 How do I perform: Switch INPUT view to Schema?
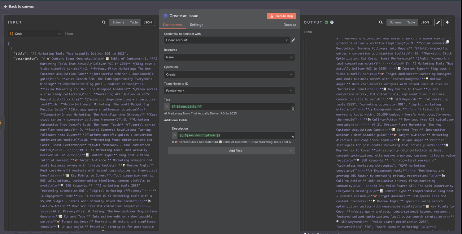(118, 22)
